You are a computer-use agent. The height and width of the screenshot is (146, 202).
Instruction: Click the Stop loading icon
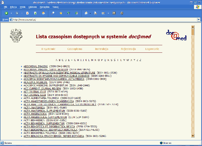coord(27,13)
